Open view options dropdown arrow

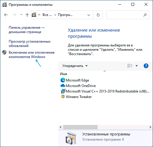click(136, 66)
